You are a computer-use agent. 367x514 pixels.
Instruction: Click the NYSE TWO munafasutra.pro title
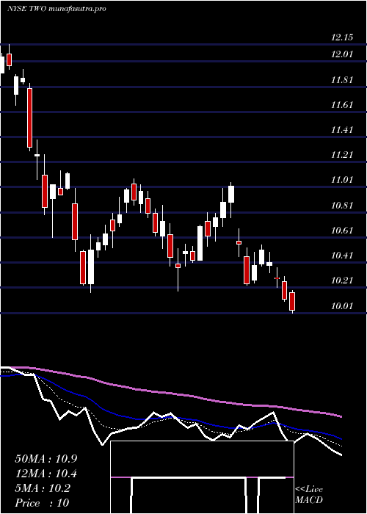pyautogui.click(x=57, y=9)
